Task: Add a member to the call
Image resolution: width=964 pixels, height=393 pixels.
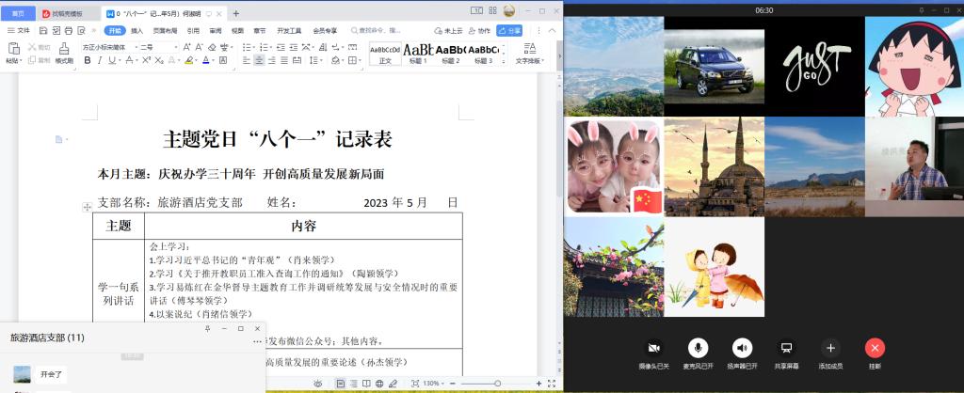Action: 829,349
